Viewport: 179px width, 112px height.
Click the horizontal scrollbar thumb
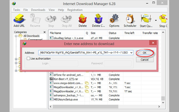86,106
